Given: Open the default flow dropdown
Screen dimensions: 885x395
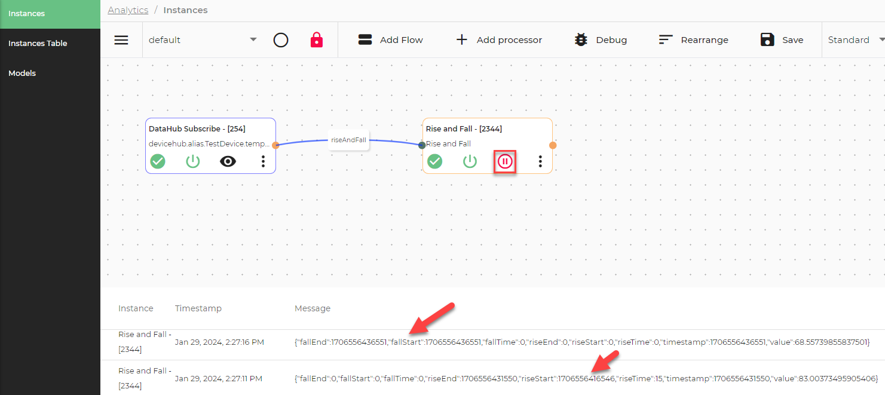Looking at the screenshot, I should 253,38.
